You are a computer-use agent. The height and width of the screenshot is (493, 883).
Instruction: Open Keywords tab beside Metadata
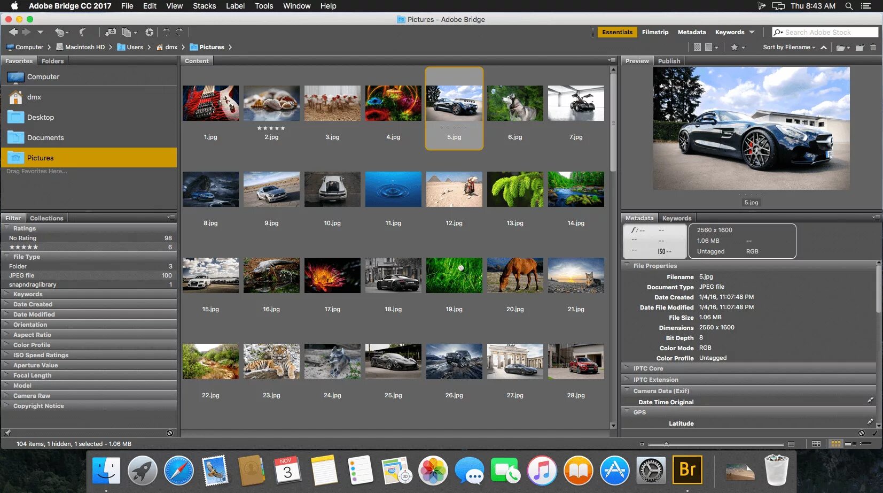coord(677,218)
